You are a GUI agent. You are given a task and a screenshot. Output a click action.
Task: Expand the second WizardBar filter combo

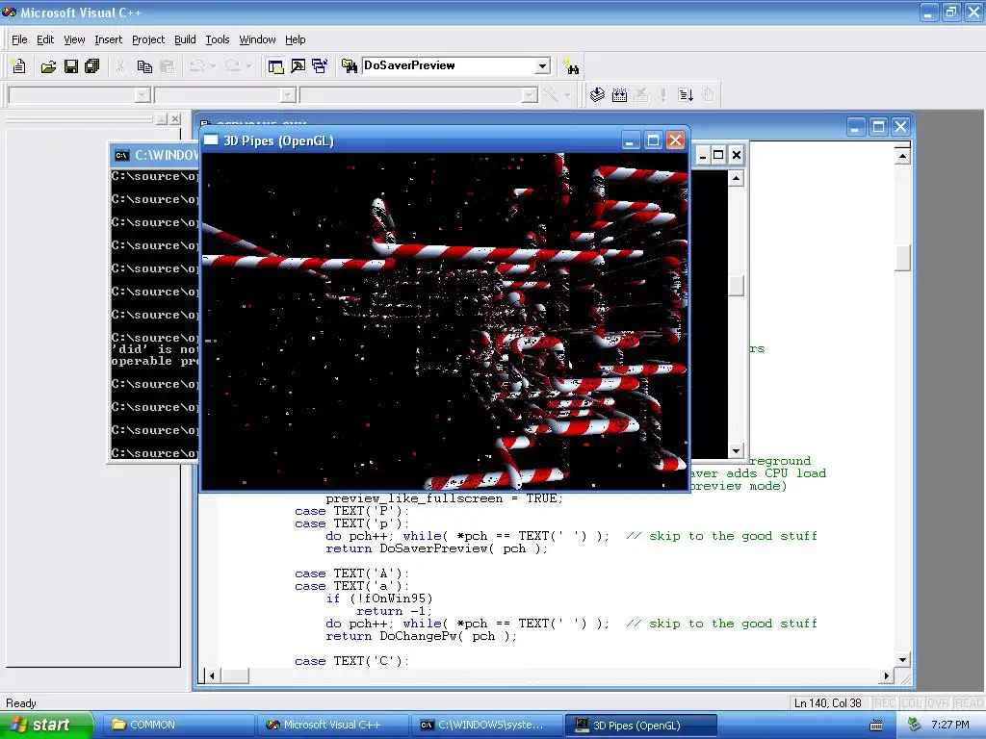(288, 95)
